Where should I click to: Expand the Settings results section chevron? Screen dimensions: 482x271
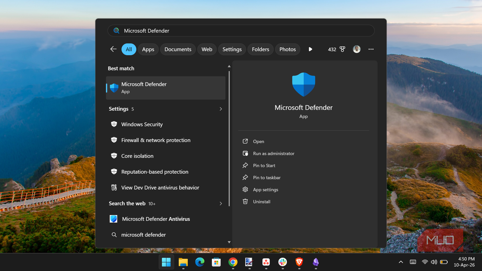[x=221, y=109]
